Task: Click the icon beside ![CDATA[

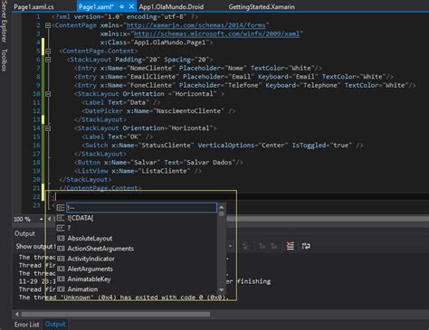Action: 61,218
